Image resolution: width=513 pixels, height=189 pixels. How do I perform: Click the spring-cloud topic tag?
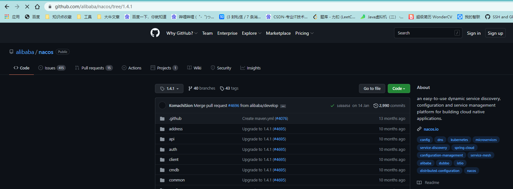(464, 148)
